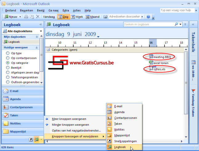
Task: Switch to Maand view
Action: [x=92, y=17]
